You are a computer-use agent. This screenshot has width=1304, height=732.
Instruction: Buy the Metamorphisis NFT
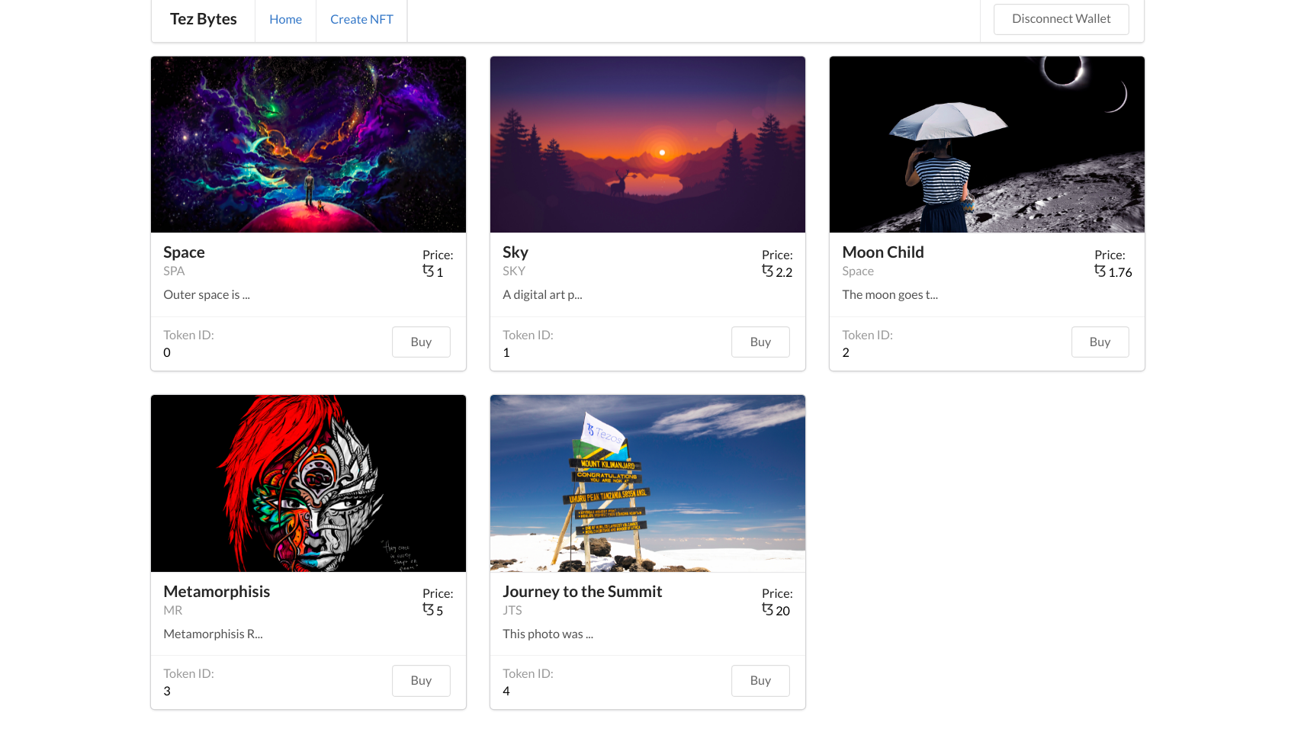coord(421,680)
